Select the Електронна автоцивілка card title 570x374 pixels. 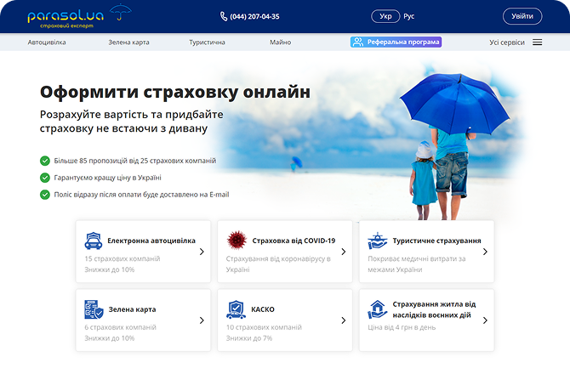point(151,241)
